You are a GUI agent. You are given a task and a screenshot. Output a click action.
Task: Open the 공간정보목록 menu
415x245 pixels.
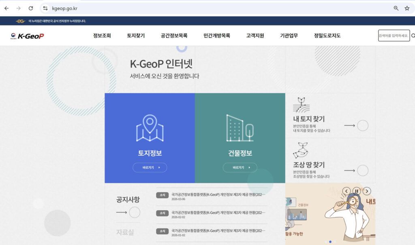tap(174, 36)
